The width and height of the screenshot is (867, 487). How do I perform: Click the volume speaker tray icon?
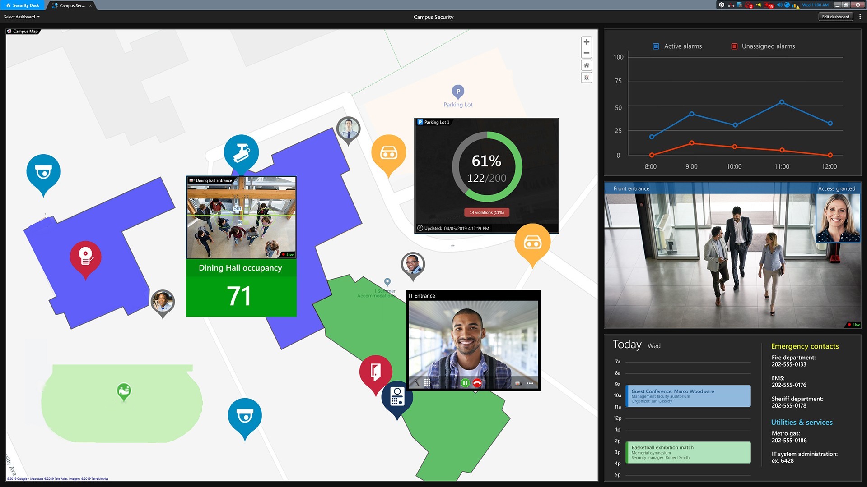(x=779, y=5)
